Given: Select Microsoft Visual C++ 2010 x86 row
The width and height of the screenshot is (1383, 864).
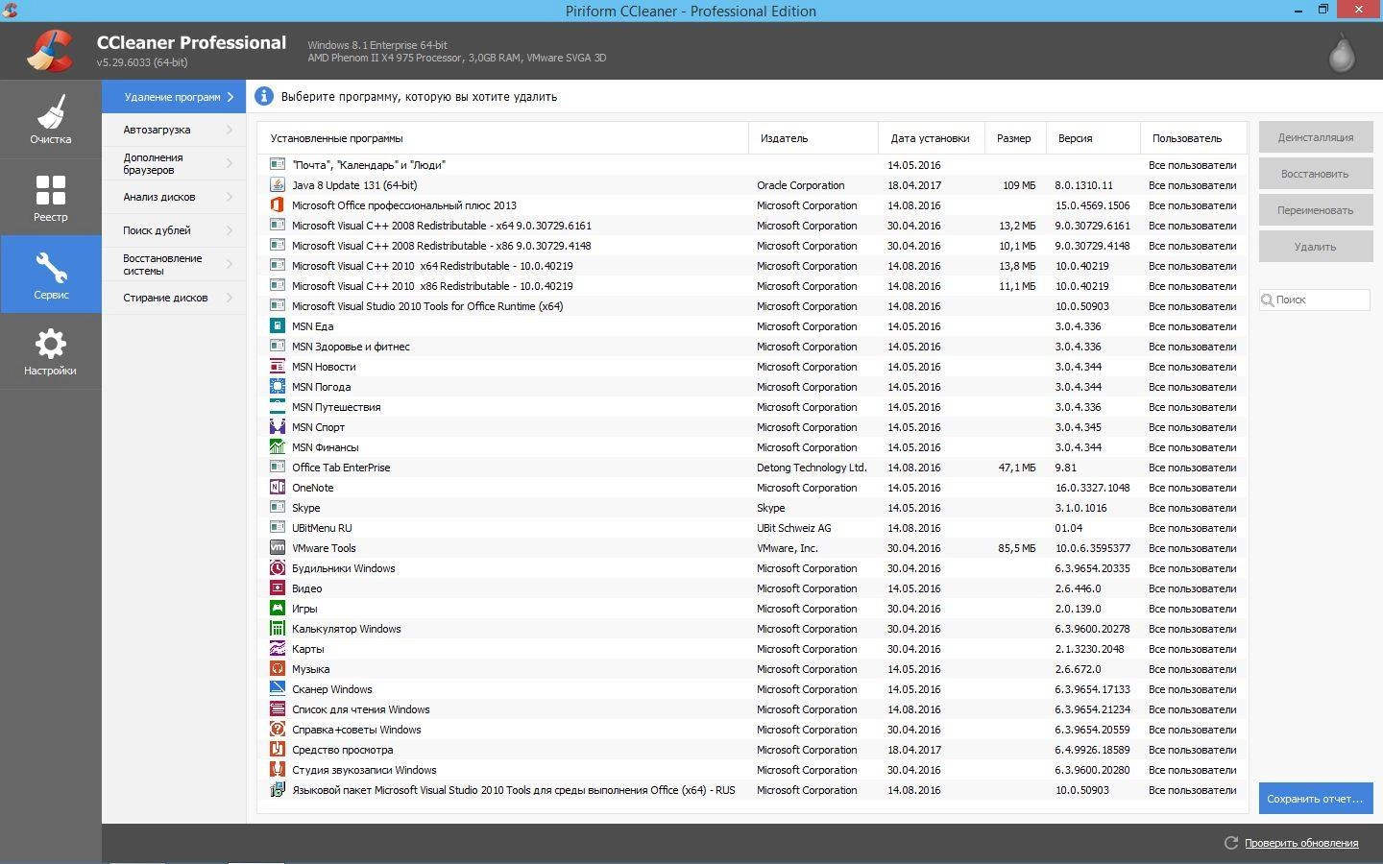Looking at the screenshot, I should [752, 286].
